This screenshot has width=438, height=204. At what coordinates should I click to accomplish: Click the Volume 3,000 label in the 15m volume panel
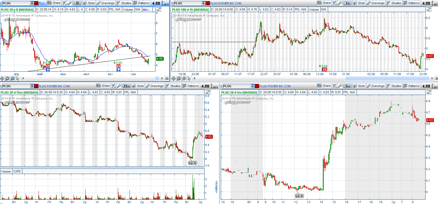pyautogui.click(x=11, y=171)
